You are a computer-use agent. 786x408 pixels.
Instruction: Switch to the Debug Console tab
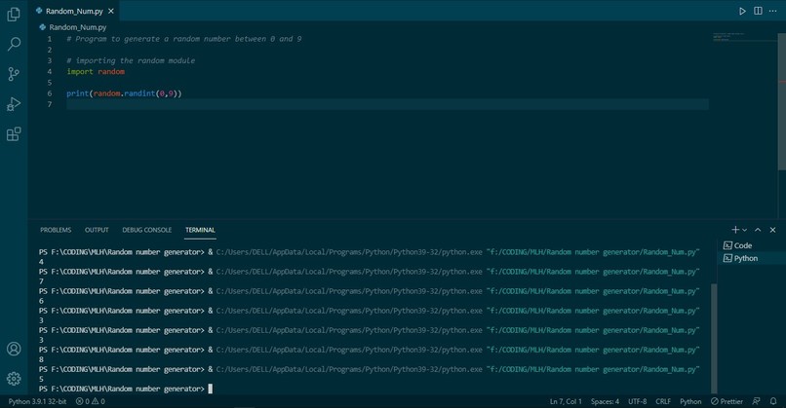147,230
